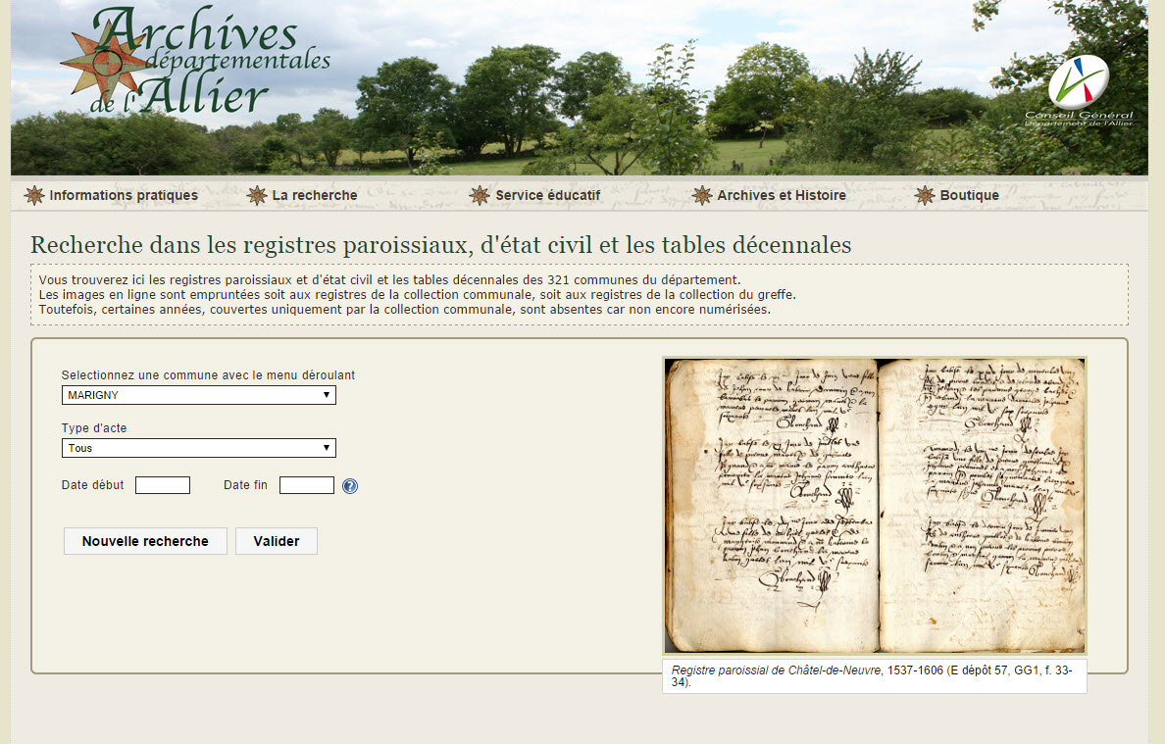The image size is (1165, 744).
Task: Click the Châtel-de-Neuvre parish register image
Action: click(874, 505)
